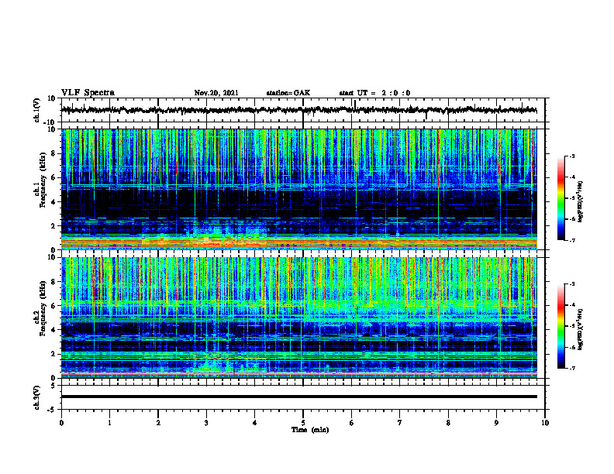Click the "VLF Spectra" plot title

coord(88,93)
